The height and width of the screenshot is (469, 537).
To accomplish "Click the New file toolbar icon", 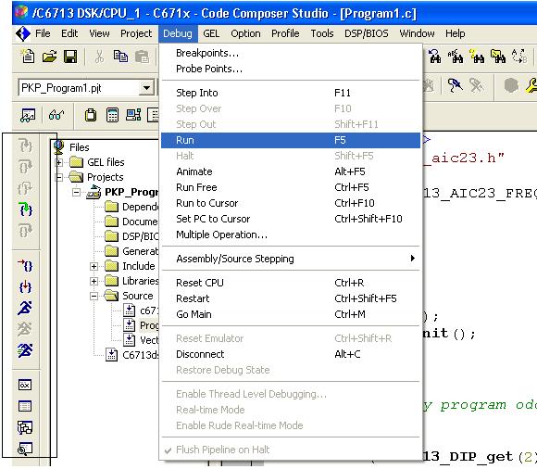I will (x=28, y=57).
